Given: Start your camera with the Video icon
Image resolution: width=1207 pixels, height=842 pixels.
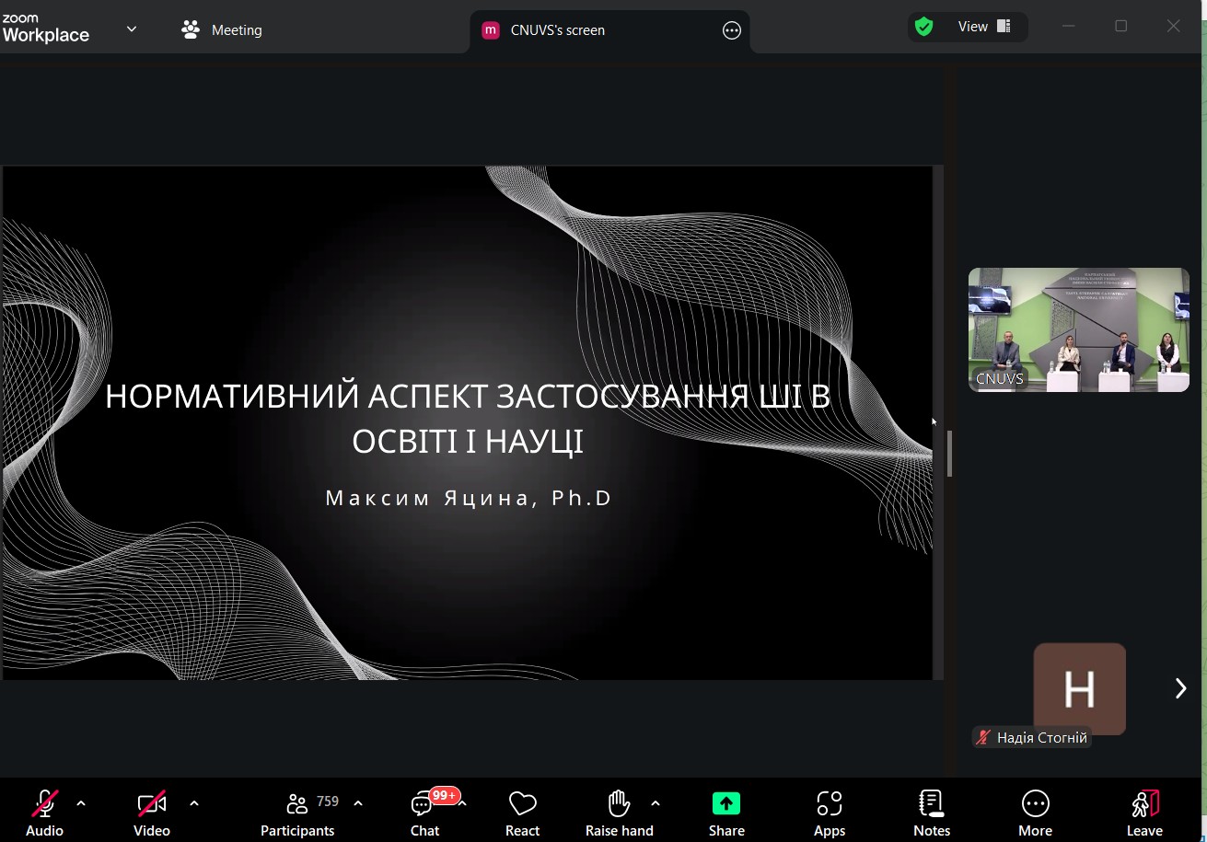Looking at the screenshot, I should (151, 802).
